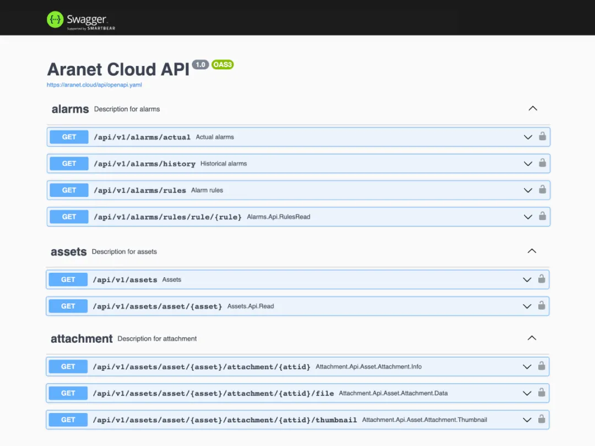Image resolution: width=595 pixels, height=446 pixels.
Task: Collapse the alarms section
Action: tap(533, 108)
